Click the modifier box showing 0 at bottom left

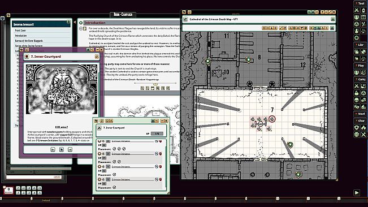[8, 190]
